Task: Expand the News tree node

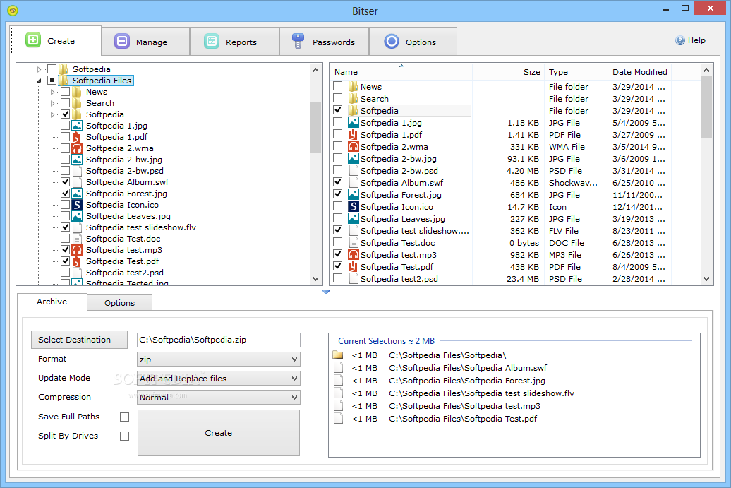Action: (x=53, y=92)
